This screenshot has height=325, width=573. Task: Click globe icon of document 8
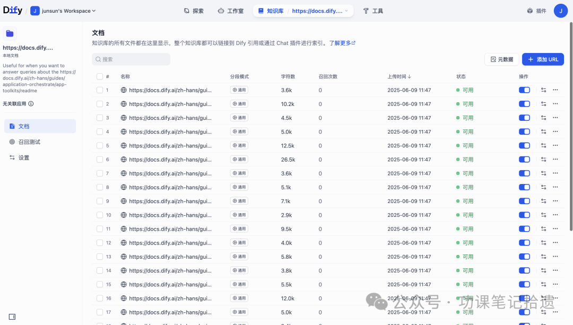click(124, 187)
